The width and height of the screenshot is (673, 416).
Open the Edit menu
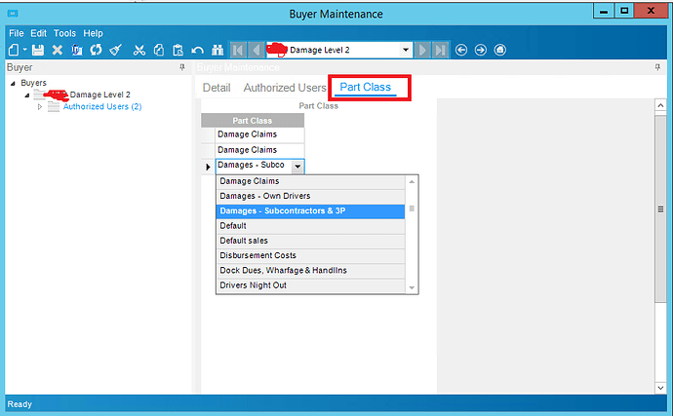tap(38, 33)
